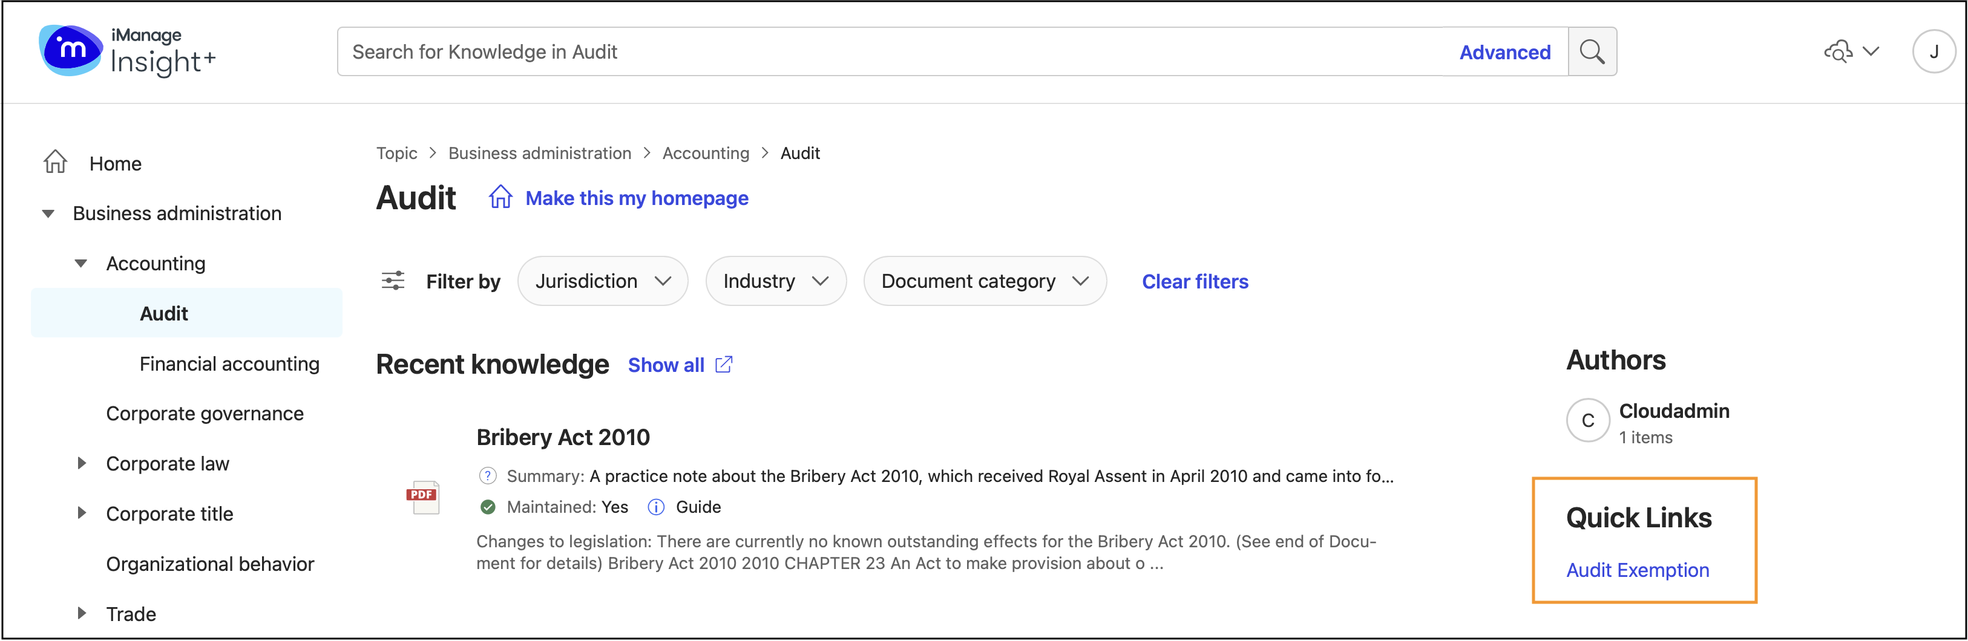Click the Home icon in sidebar
This screenshot has height=641, width=1968.
[54, 162]
